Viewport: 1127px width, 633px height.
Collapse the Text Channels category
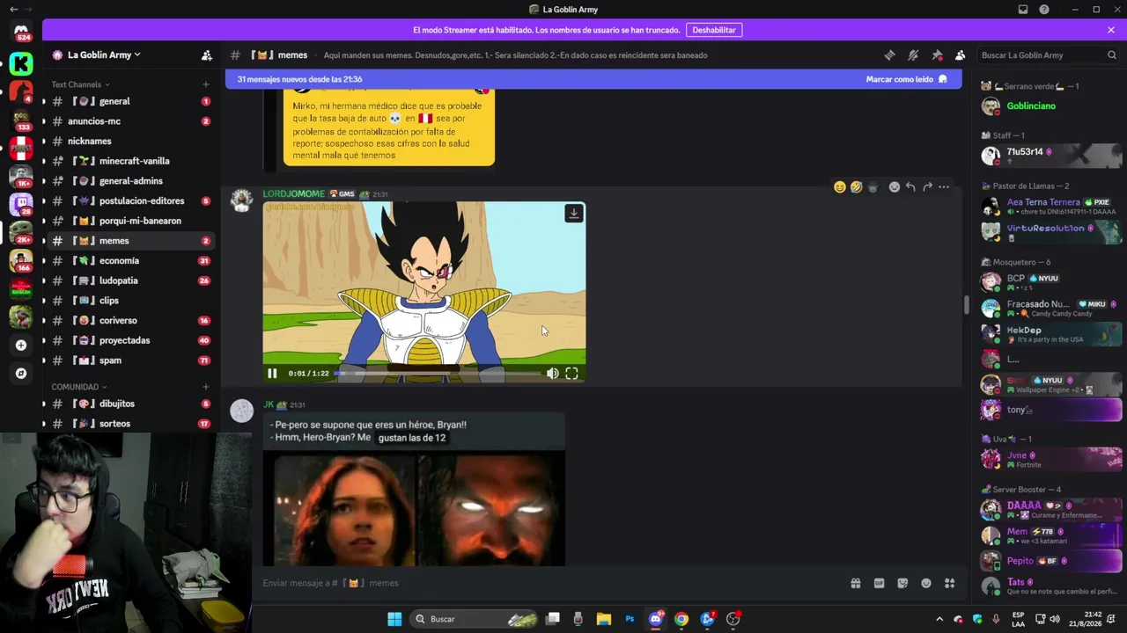coord(80,84)
